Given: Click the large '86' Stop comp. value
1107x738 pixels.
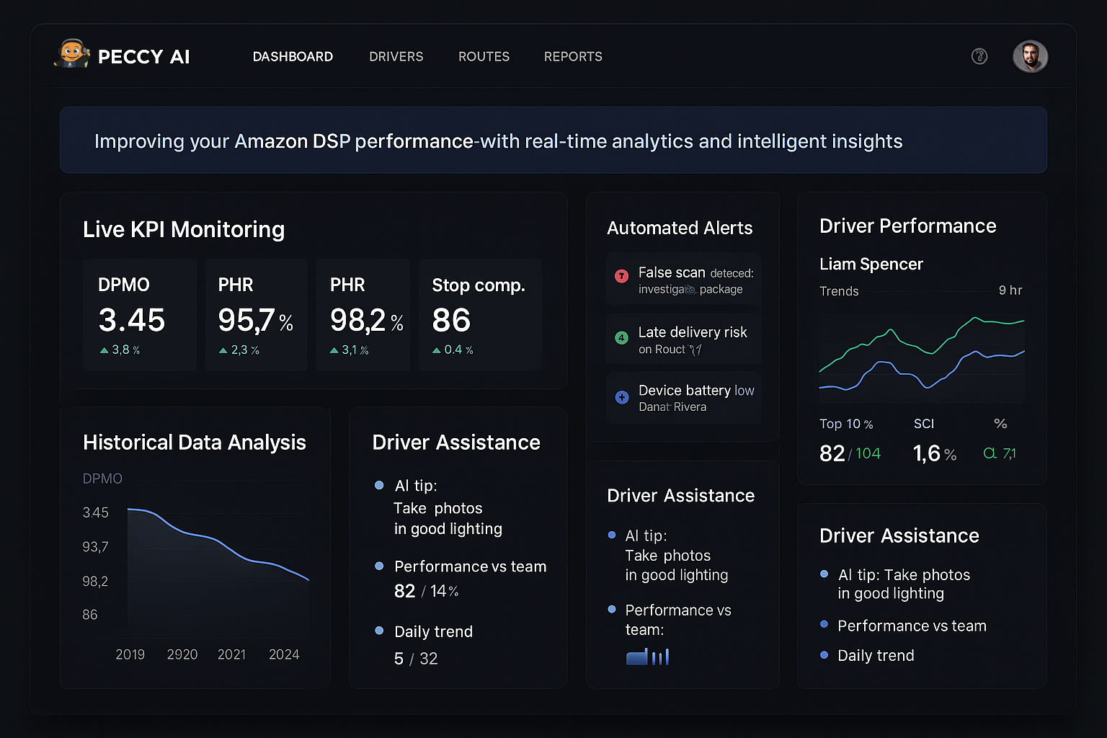Looking at the screenshot, I should (x=451, y=320).
